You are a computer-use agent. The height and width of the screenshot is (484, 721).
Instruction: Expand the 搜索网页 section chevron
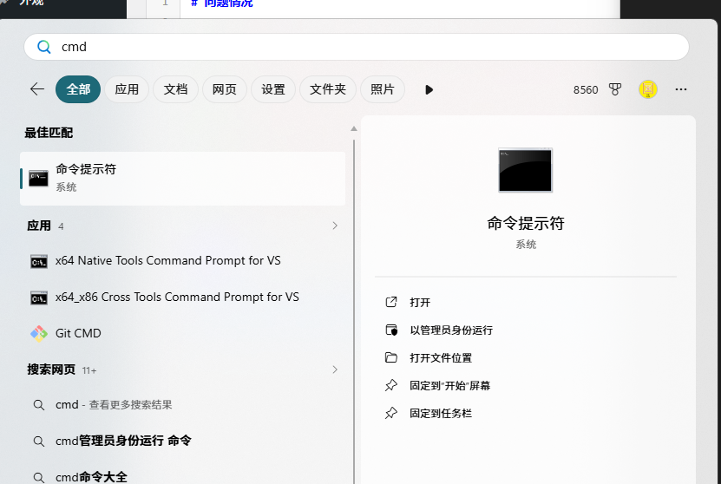(x=335, y=370)
